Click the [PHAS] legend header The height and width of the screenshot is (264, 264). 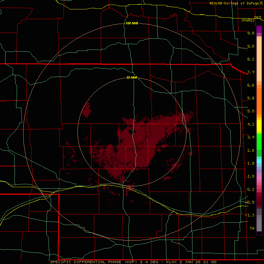pyautogui.click(x=248, y=20)
